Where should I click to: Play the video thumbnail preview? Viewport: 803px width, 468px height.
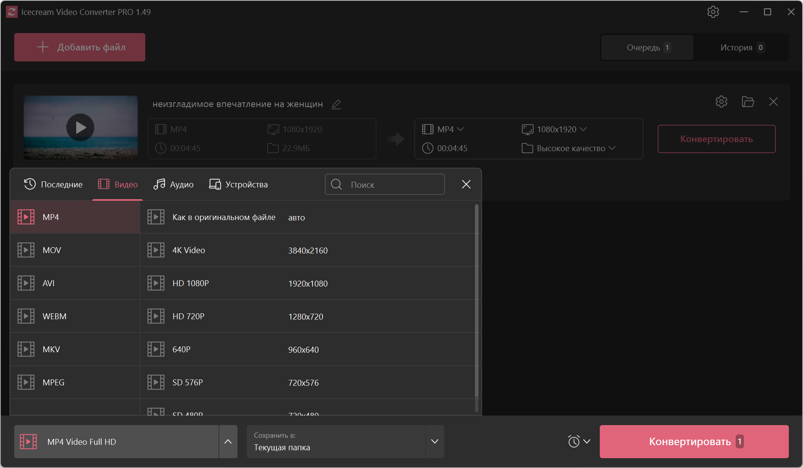pos(80,128)
